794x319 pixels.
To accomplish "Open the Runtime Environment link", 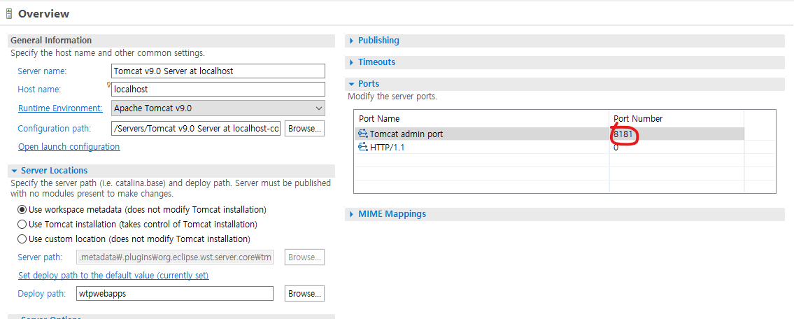I will pyautogui.click(x=60, y=108).
